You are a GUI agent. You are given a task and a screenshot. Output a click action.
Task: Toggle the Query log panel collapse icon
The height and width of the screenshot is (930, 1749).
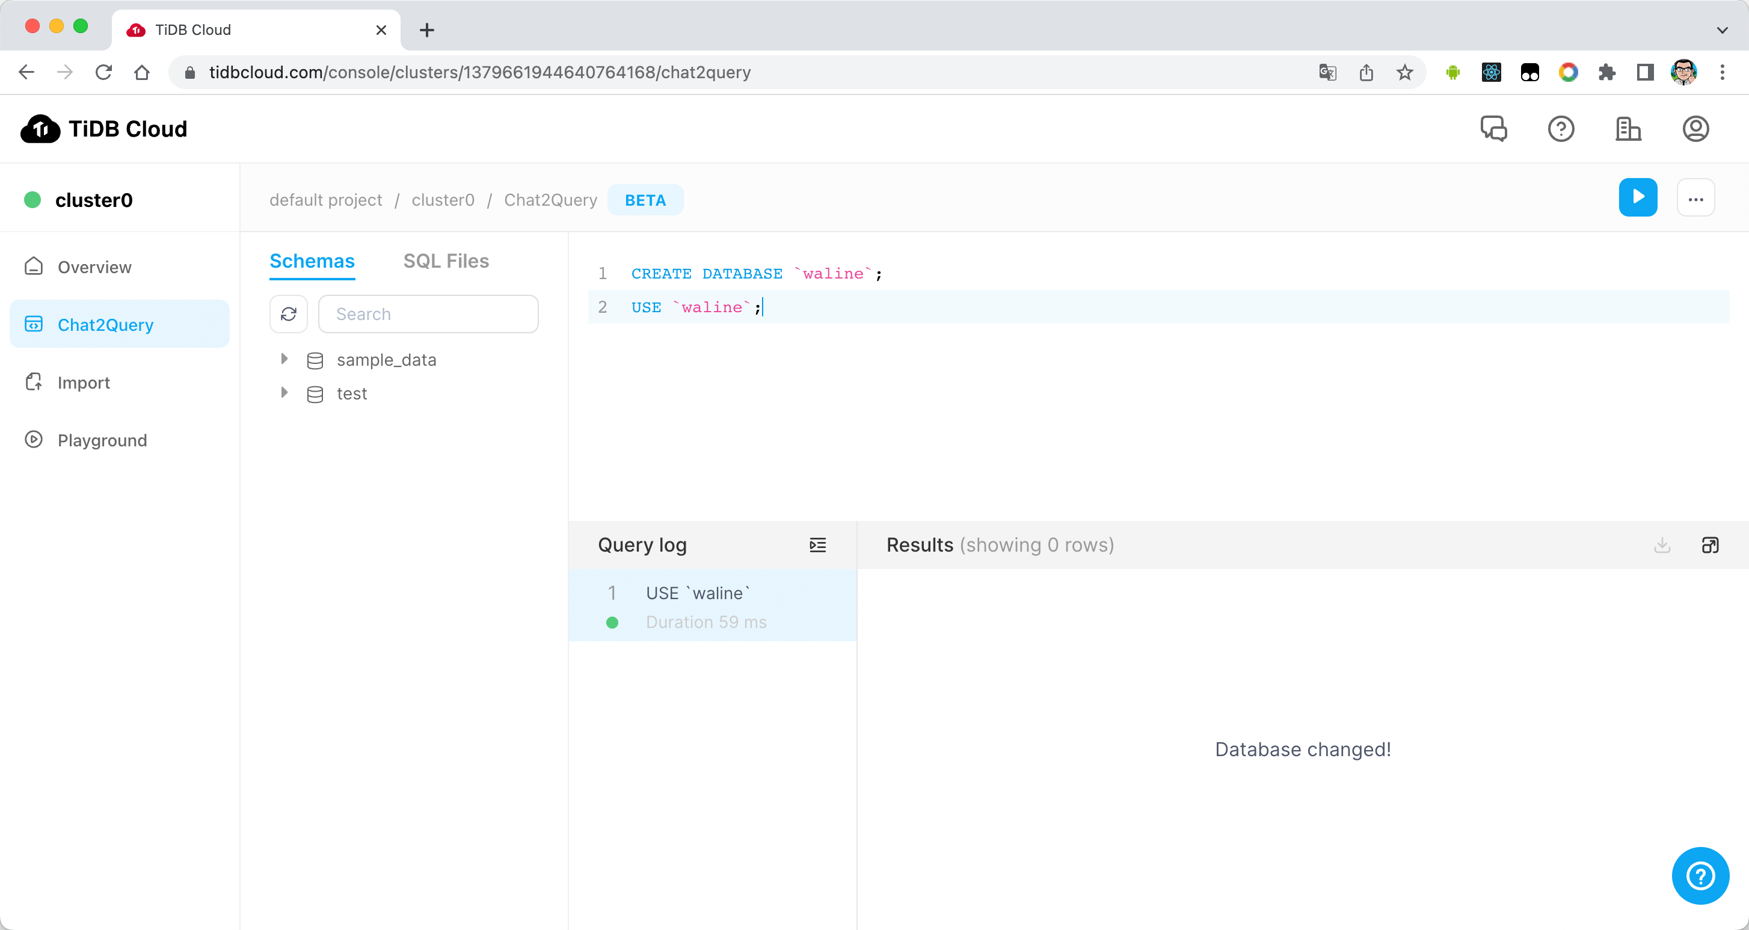817,545
